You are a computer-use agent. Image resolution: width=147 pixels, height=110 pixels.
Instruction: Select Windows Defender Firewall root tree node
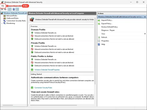(x=15, y=13)
